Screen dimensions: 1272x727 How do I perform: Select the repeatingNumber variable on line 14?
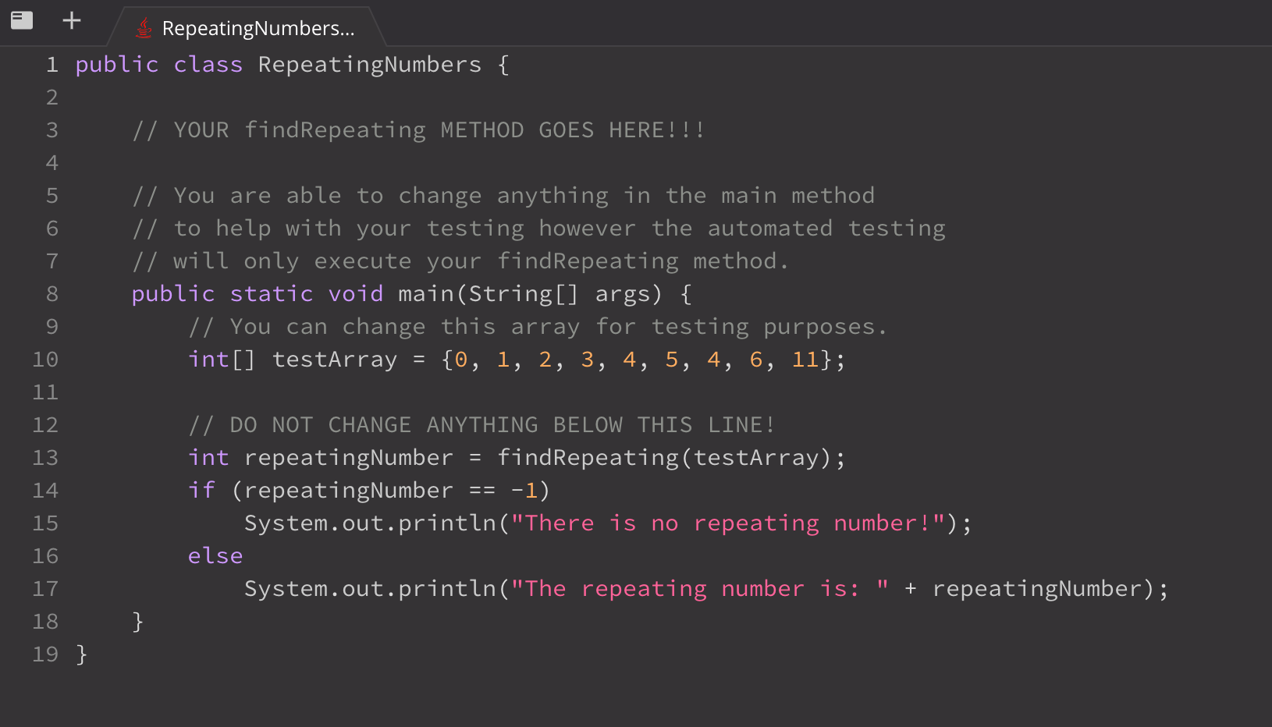(x=347, y=490)
